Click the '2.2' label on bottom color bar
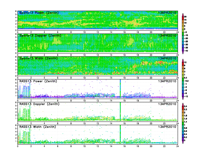Screen dimensions: 204x157 [x=186, y=109]
